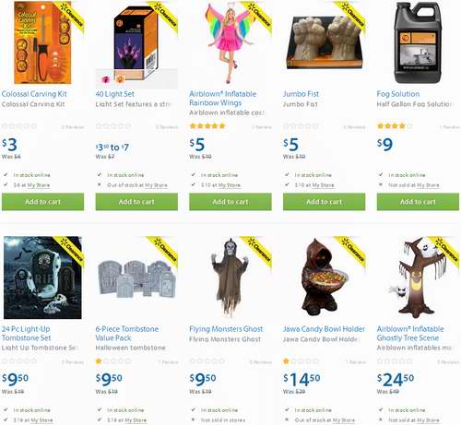The height and width of the screenshot is (425, 461).
Task: Open the Jumbo Fist product link
Action: pos(301,94)
